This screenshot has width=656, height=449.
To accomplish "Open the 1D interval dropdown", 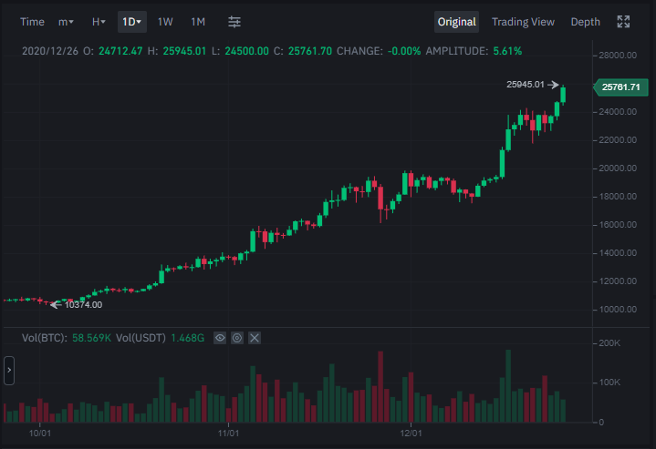I will (131, 22).
